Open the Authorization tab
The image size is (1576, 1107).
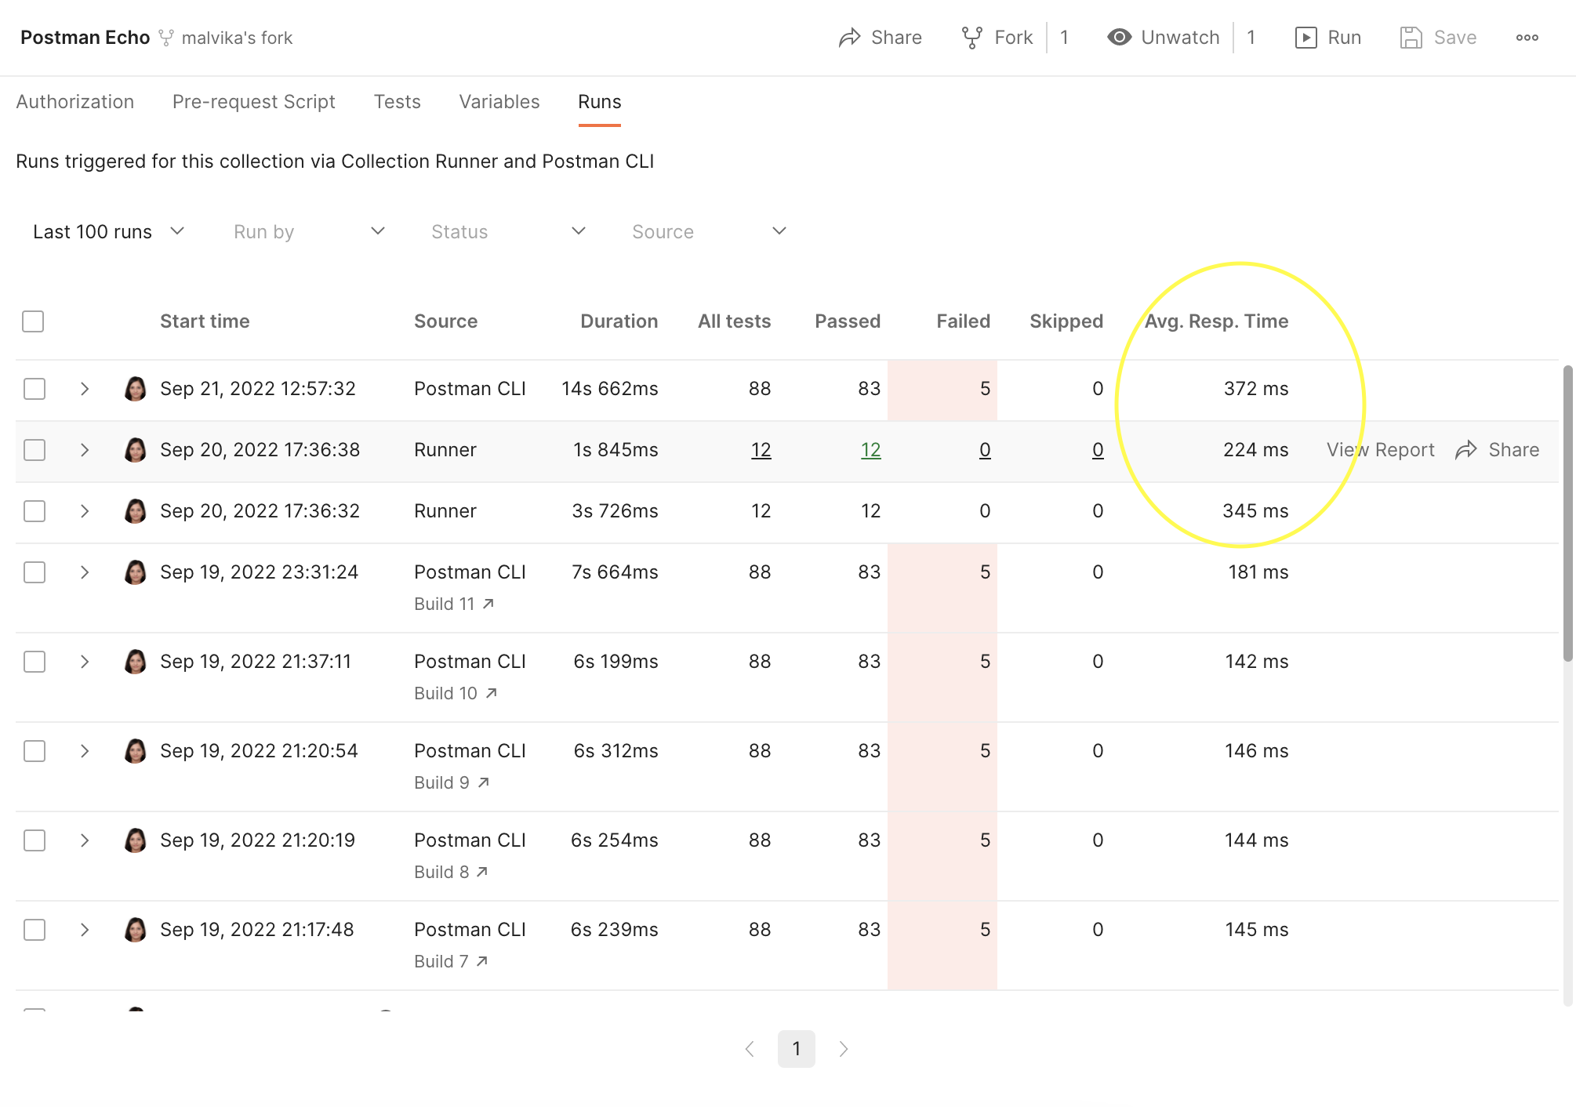click(75, 102)
